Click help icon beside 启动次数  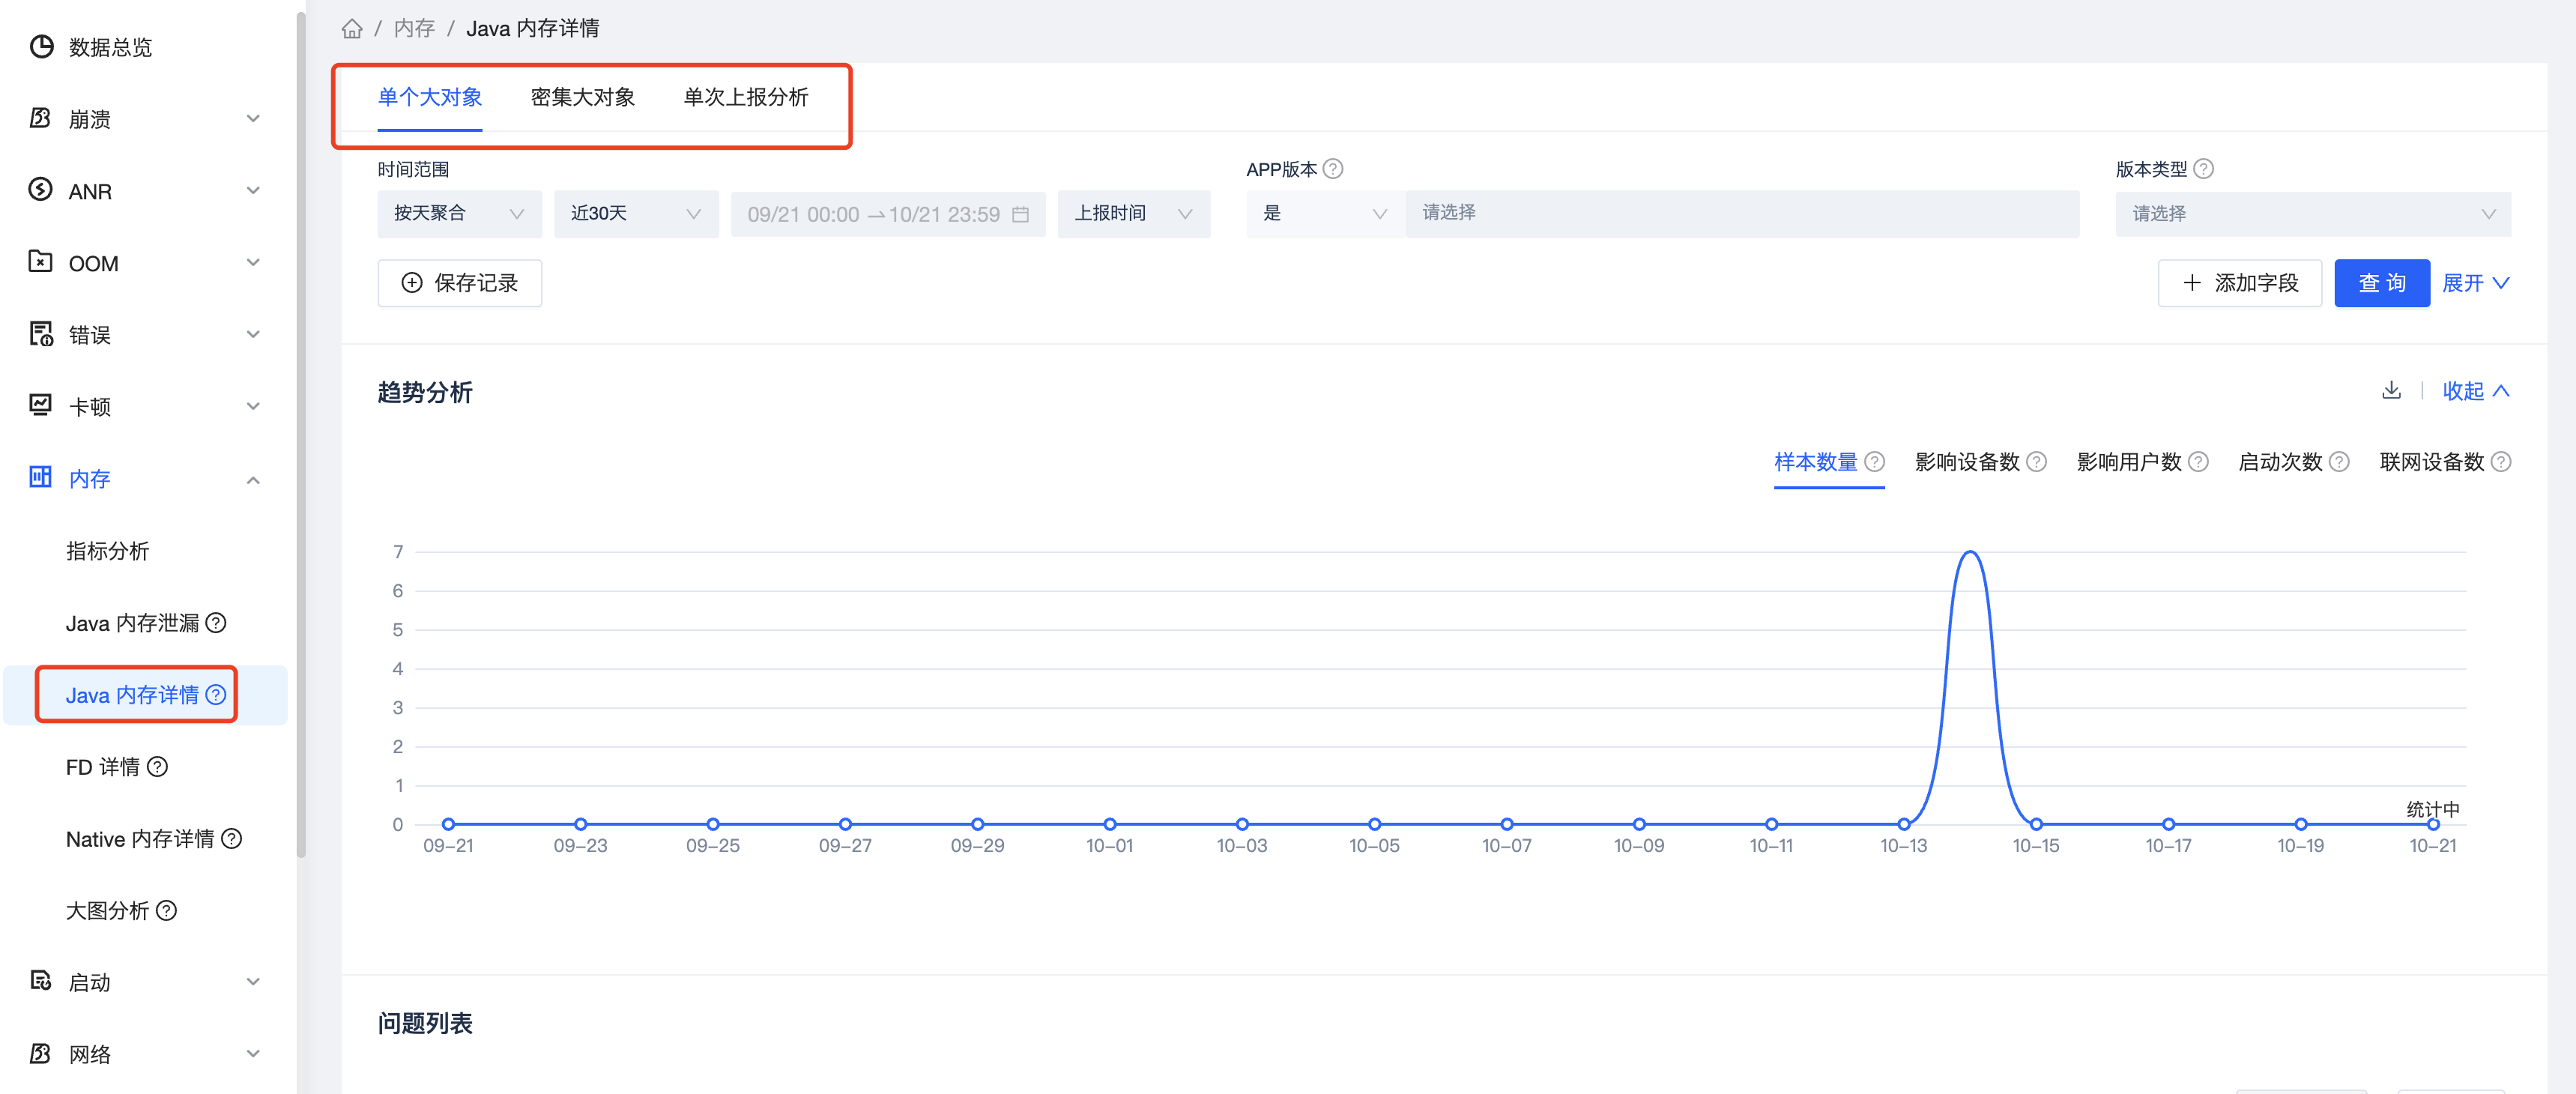[x=2339, y=462]
